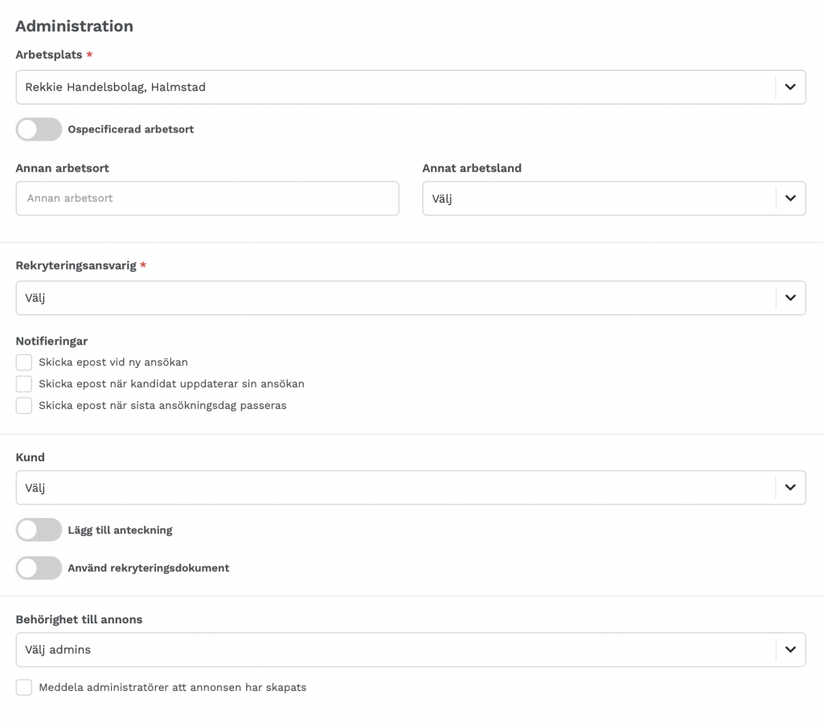Viewport: 823px width, 727px height.
Task: Click the Använd rekryteringsdokument label
Action: [x=149, y=568]
